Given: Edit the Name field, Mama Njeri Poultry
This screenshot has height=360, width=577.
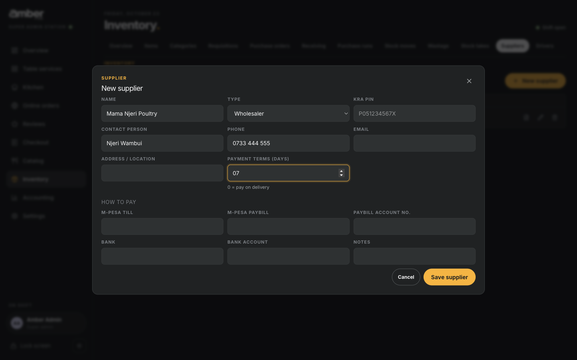Looking at the screenshot, I should 162,114.
